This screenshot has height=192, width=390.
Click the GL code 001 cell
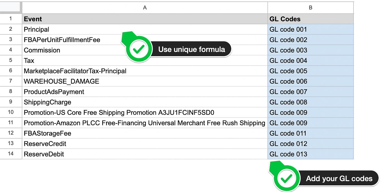click(x=310, y=29)
